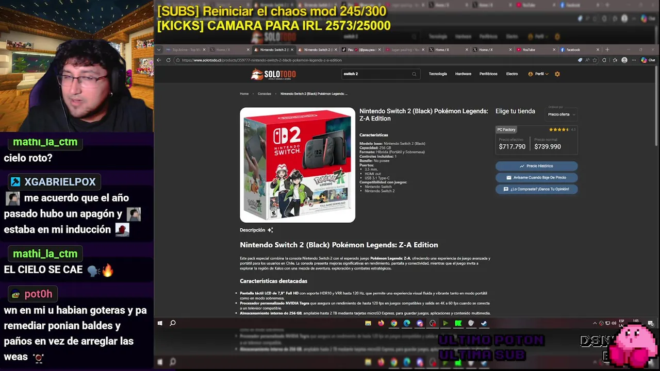660x371 pixels.
Task: Expand the Perfil dropdown menu
Action: coord(547,74)
